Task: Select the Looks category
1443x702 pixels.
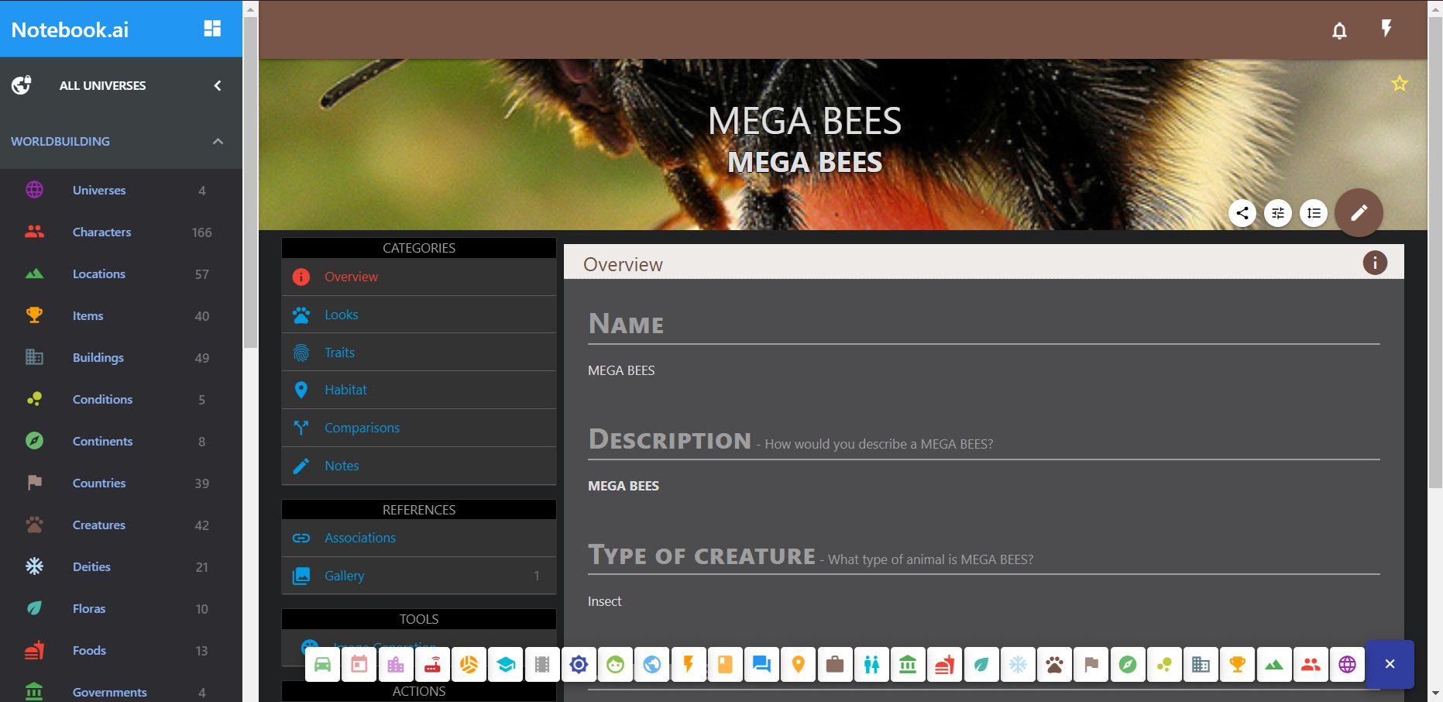Action: (x=418, y=315)
